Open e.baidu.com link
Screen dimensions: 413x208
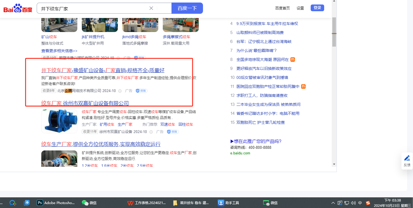pyautogui.click(x=240, y=153)
